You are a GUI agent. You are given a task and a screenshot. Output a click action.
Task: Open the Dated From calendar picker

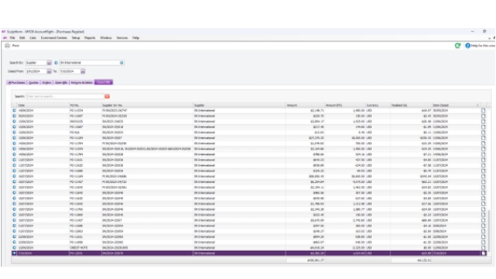[x=49, y=71]
